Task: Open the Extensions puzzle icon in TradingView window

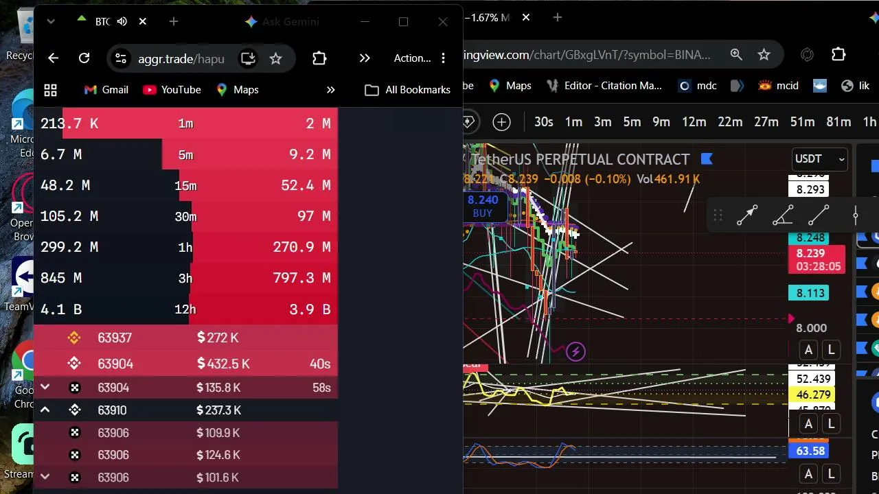Action: tap(838, 55)
